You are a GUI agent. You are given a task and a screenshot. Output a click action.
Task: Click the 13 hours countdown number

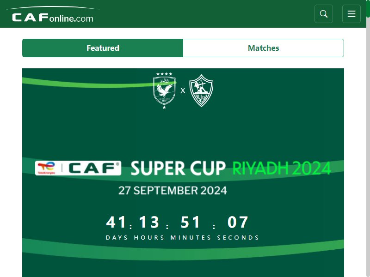pyautogui.click(x=149, y=222)
